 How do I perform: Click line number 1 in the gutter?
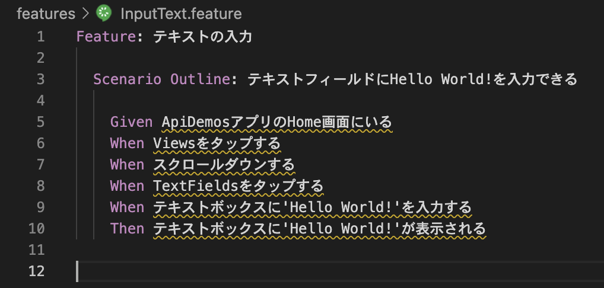point(40,37)
